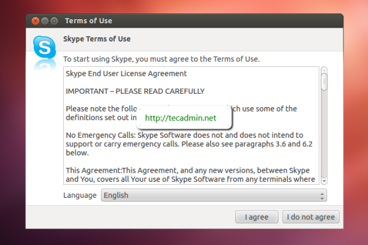Click the scrollbar track below the thumb
This screenshot has width=368, height=245.
click(x=324, y=135)
